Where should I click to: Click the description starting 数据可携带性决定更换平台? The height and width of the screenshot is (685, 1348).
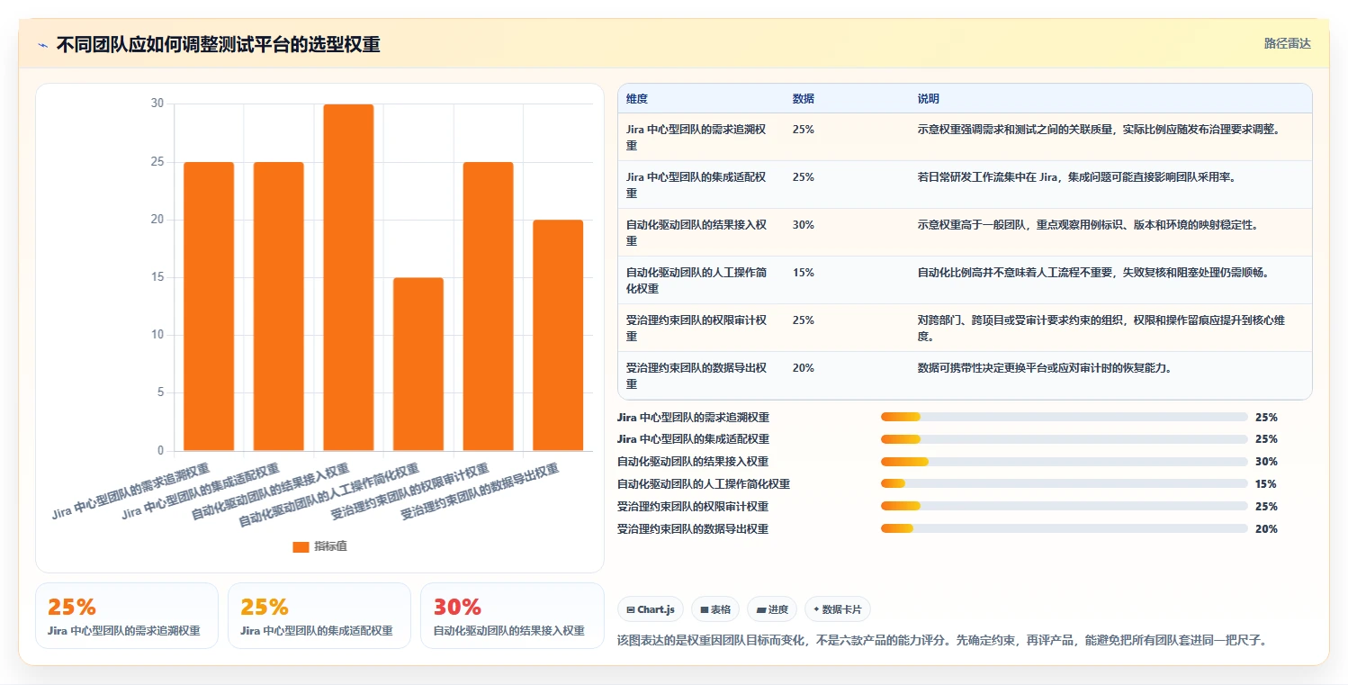(1045, 368)
